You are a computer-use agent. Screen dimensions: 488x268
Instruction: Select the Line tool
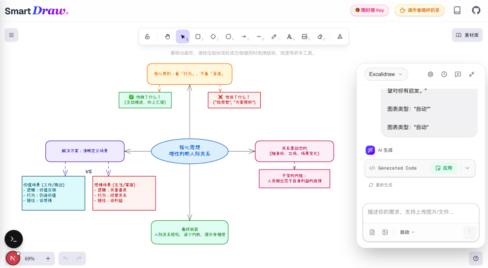259,37
